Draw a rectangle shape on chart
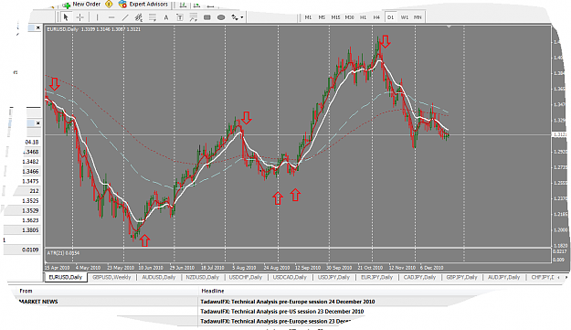This screenshot has width=571, height=330. click(x=206, y=17)
